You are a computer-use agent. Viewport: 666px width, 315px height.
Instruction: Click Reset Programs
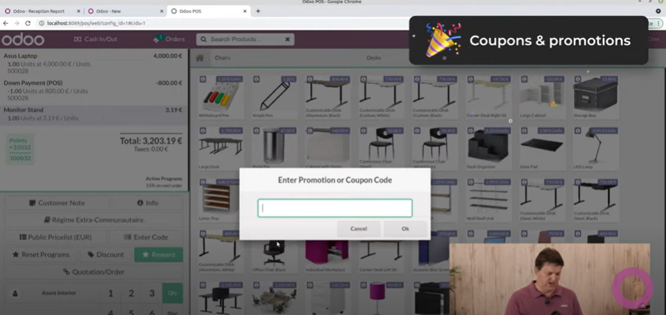41,255
